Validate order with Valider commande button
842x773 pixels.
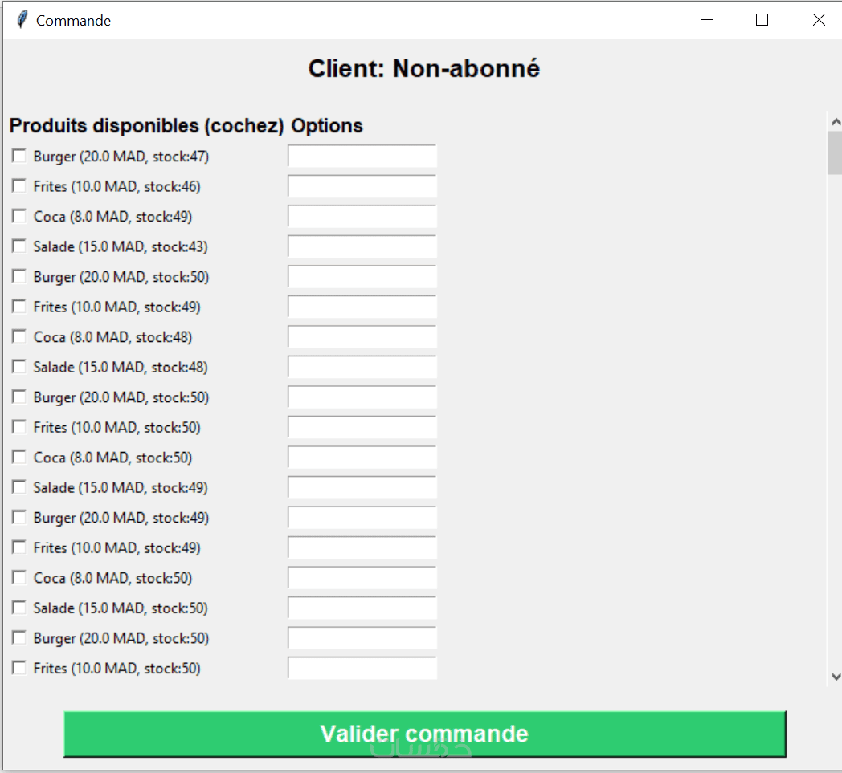[425, 734]
